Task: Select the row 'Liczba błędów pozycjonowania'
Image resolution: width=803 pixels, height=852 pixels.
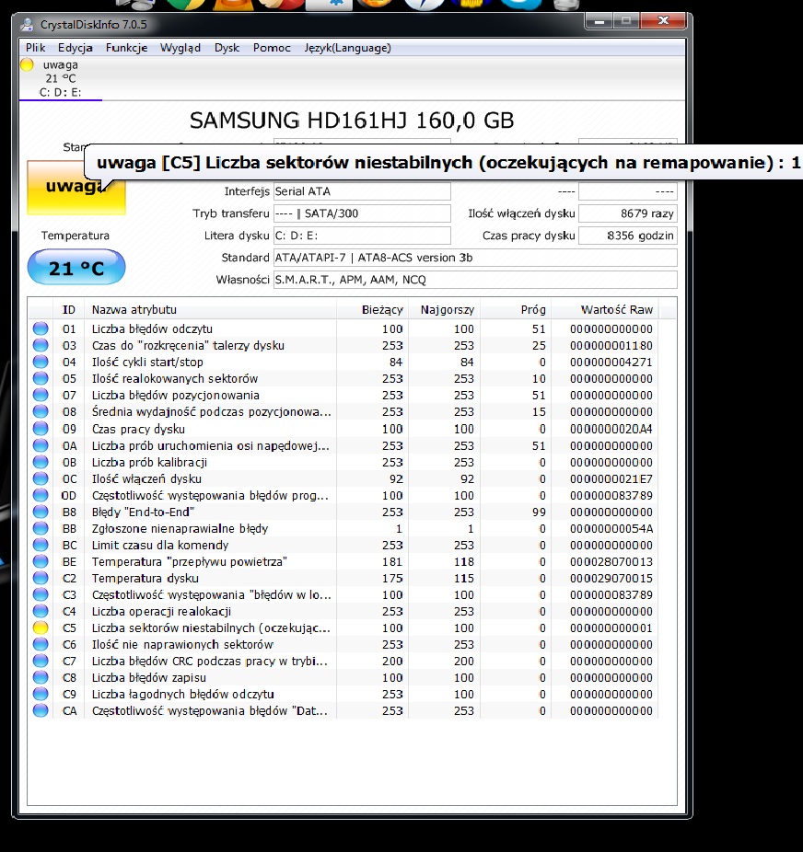Action: click(x=343, y=395)
